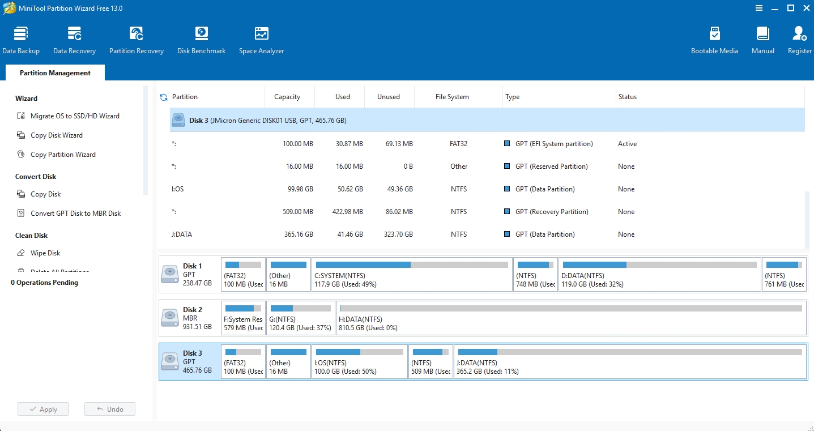Open the Manual

click(x=763, y=40)
